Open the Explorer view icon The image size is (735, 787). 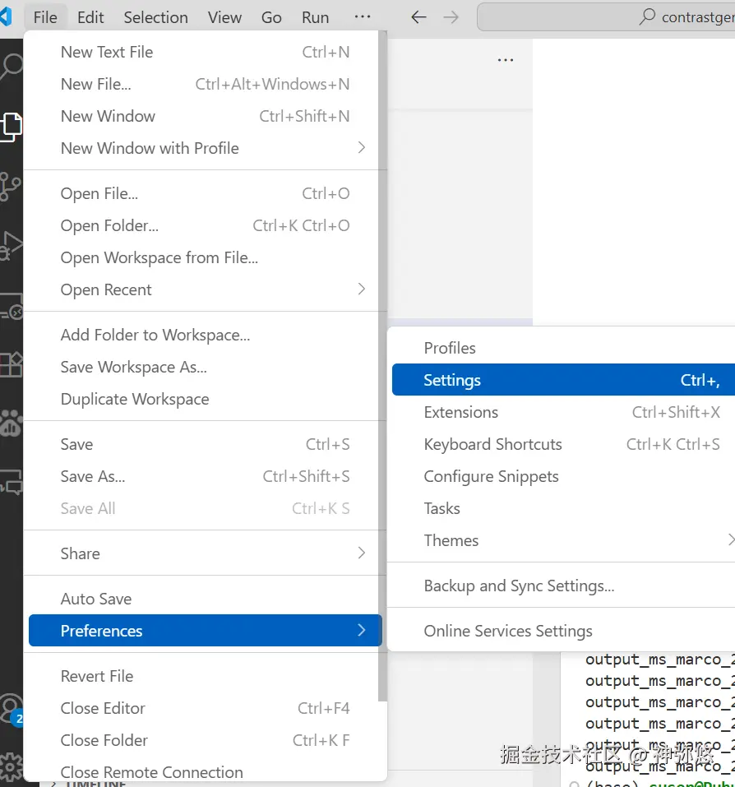click(11, 126)
